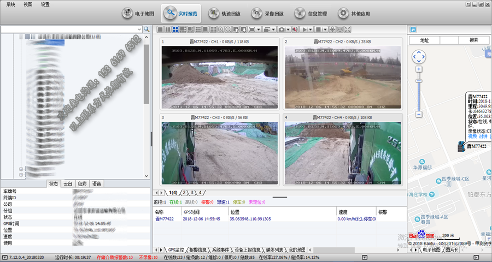Click the single-window layout icon
492x262 pixels.
tap(160, 29)
